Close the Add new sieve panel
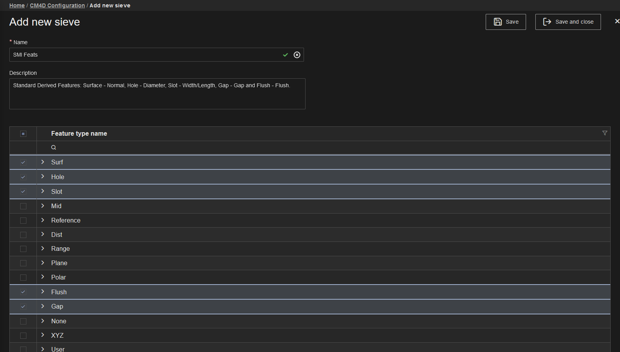Image resolution: width=620 pixels, height=352 pixels. (x=617, y=21)
